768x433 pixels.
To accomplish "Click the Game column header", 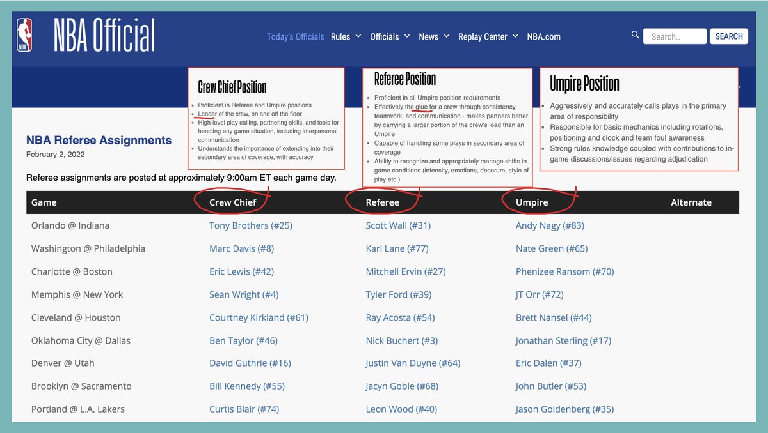I will [x=44, y=202].
